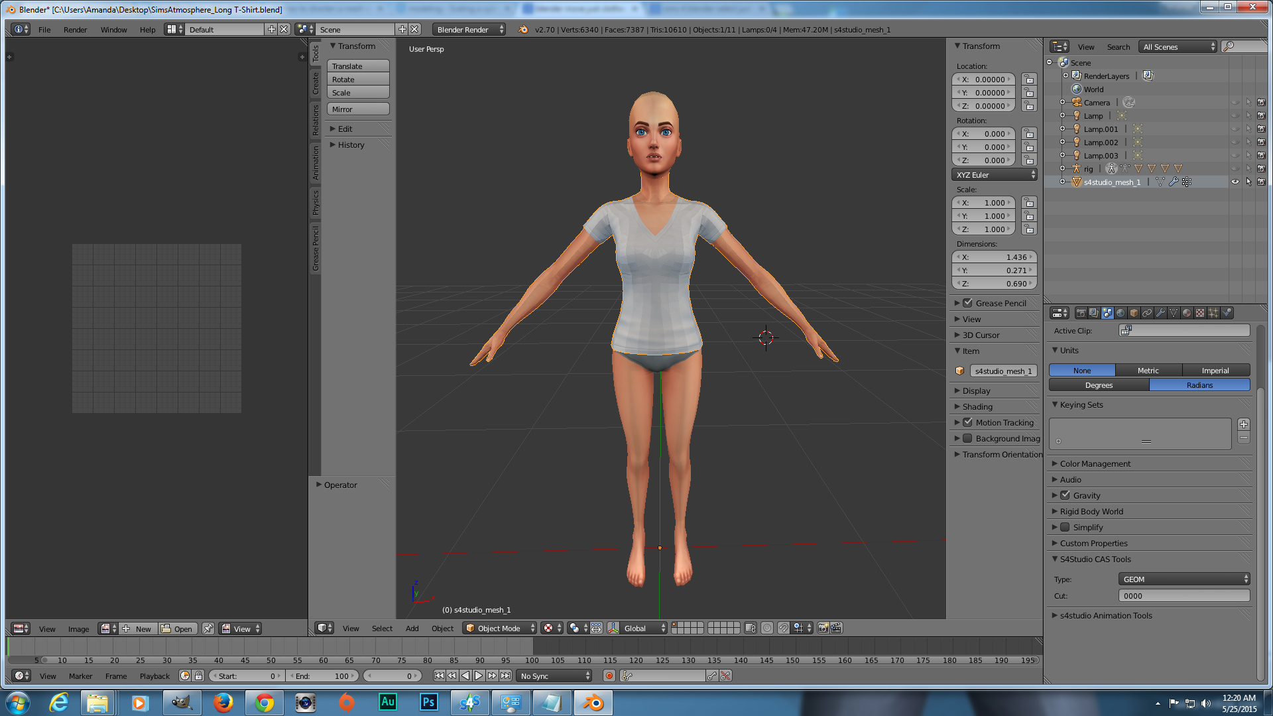Viewport: 1273px width, 716px height.
Task: Select Degrees rotation unit
Action: [1099, 385]
